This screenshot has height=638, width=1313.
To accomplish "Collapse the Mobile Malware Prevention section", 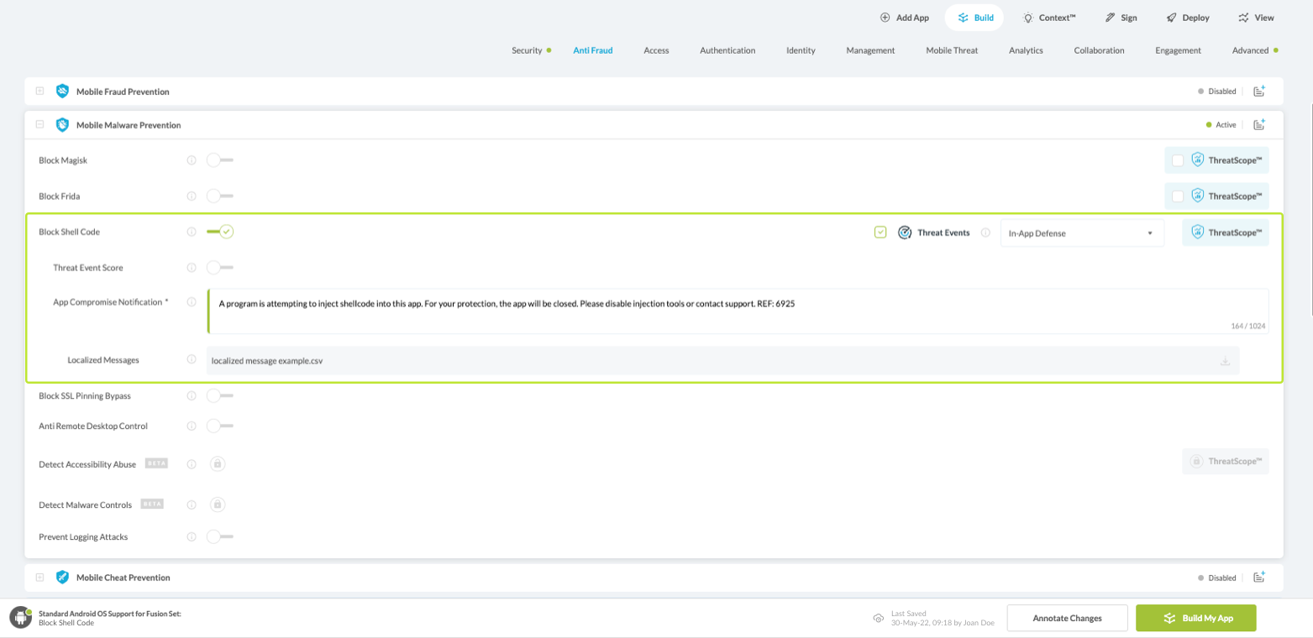I will click(39, 125).
